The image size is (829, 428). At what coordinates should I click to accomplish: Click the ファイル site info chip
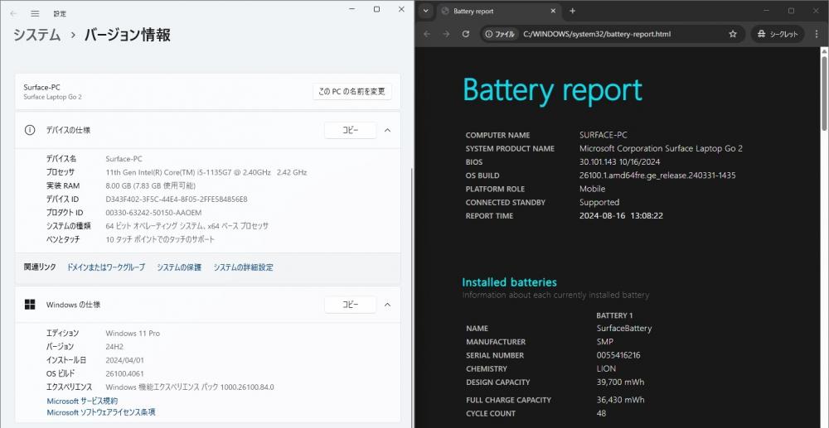tap(500, 34)
